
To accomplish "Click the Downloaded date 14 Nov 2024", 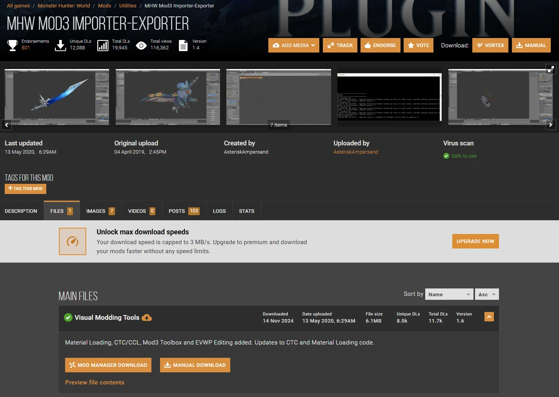I will pyautogui.click(x=278, y=321).
